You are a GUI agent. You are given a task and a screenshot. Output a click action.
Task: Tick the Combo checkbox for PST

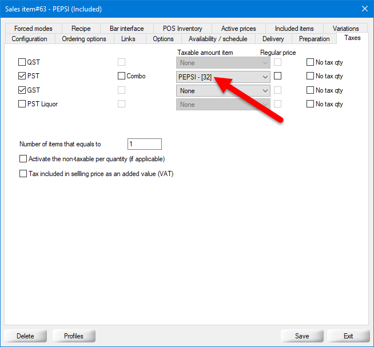click(x=121, y=76)
